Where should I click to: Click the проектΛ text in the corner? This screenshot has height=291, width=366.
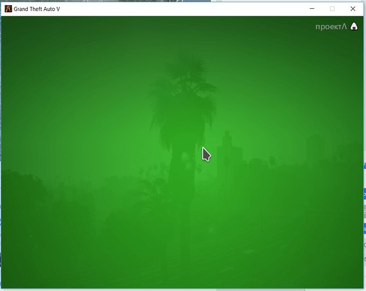[331, 27]
